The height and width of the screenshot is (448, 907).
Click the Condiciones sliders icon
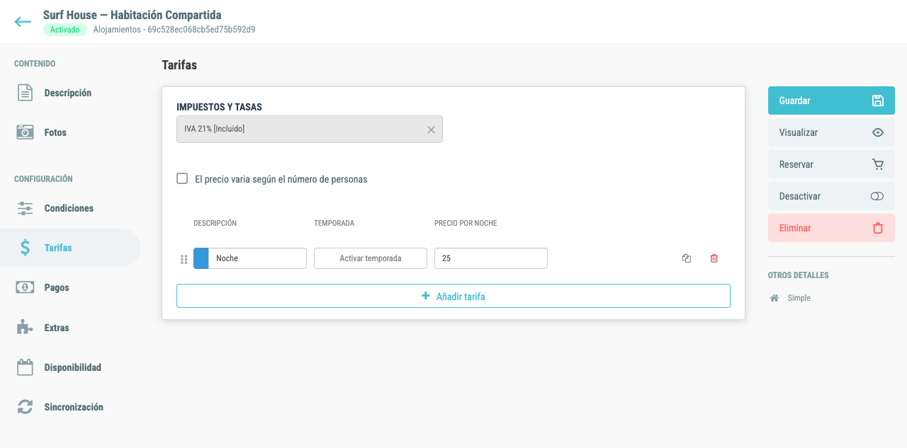pos(25,208)
